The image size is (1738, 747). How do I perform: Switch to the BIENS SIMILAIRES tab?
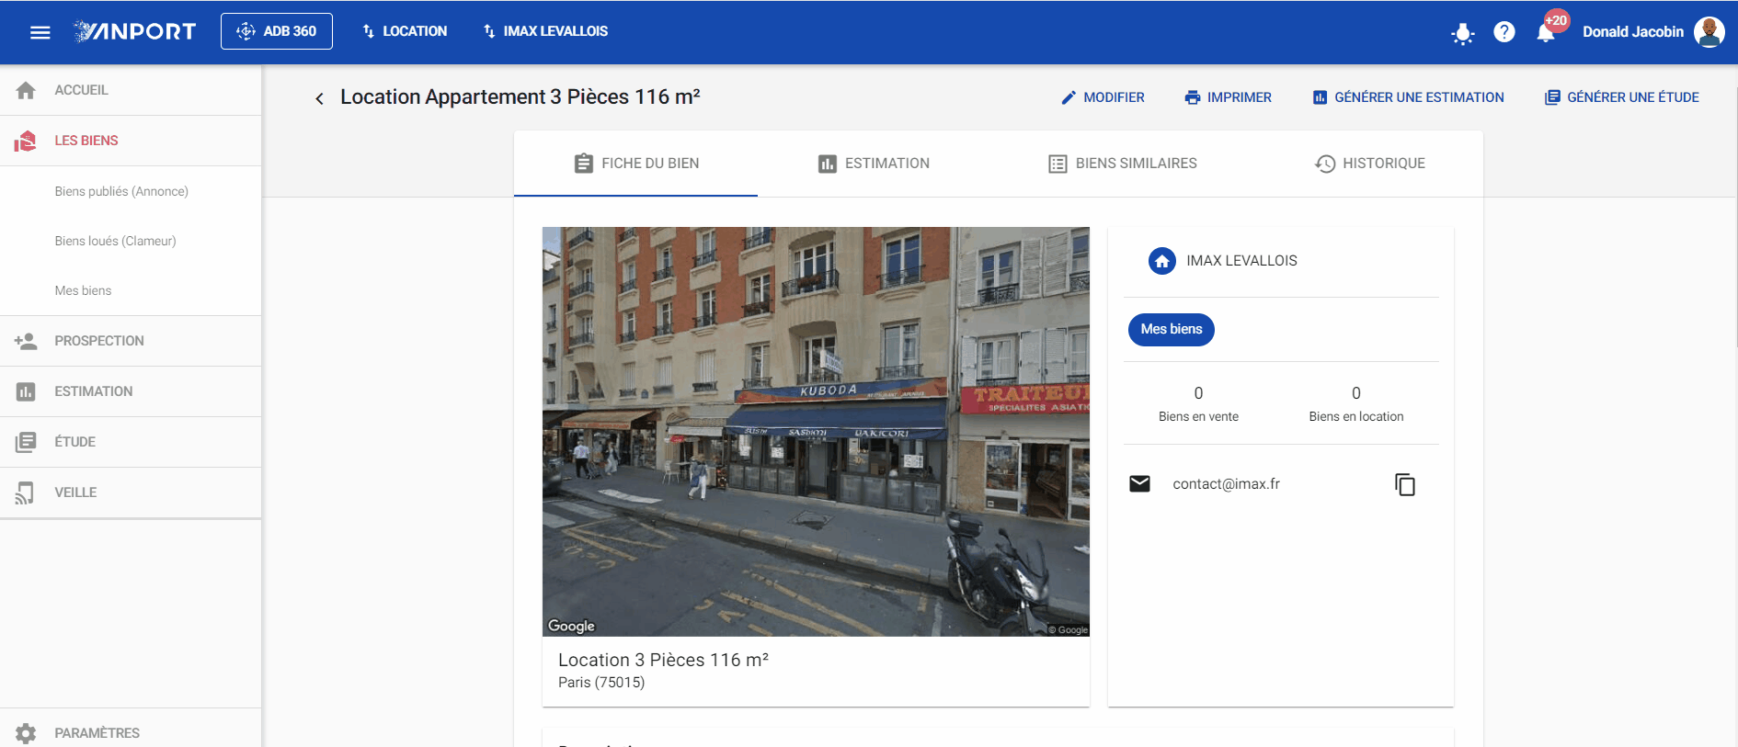pos(1123,164)
